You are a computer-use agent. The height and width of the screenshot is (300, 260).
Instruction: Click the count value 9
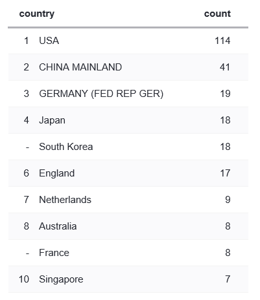tap(228, 200)
